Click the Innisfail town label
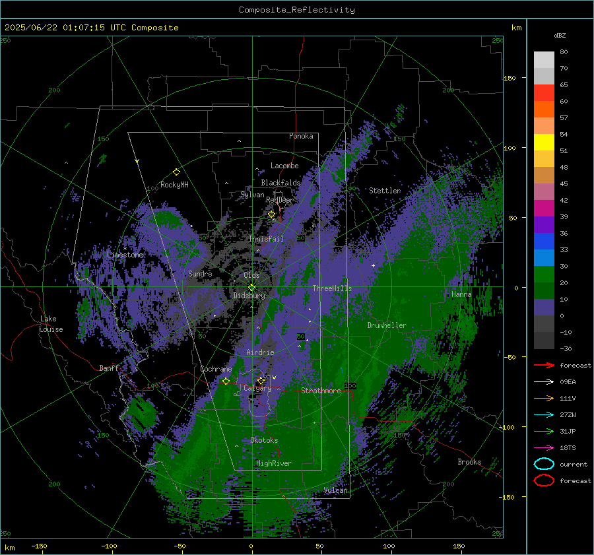 266,239
